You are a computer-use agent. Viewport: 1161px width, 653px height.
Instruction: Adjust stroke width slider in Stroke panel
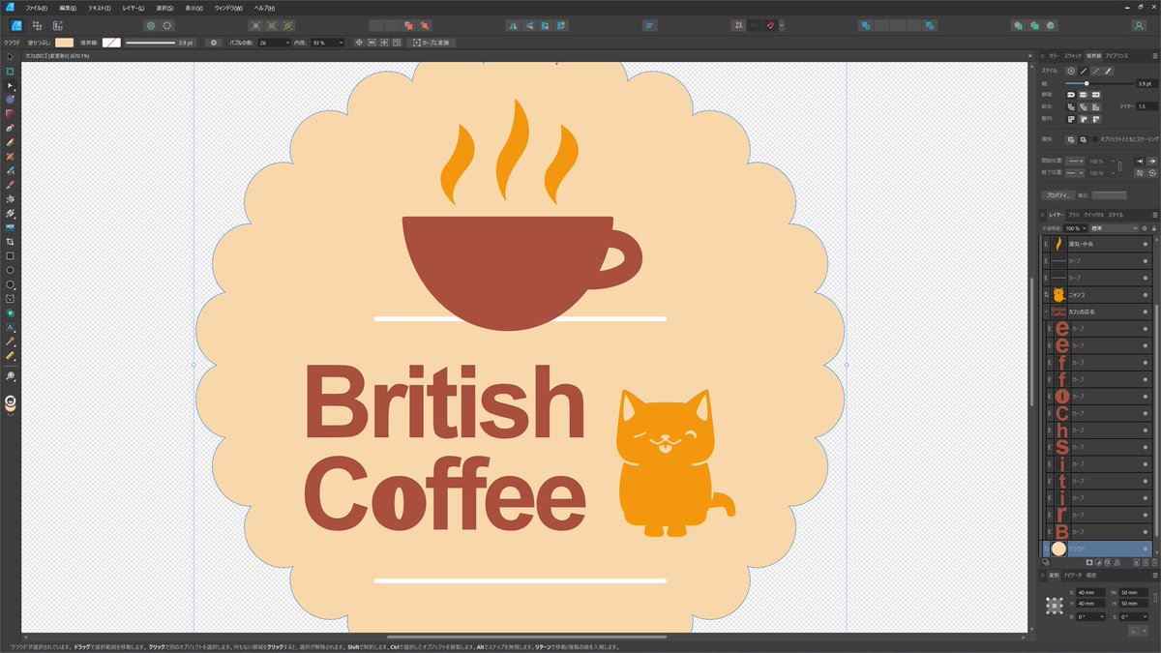(1087, 83)
